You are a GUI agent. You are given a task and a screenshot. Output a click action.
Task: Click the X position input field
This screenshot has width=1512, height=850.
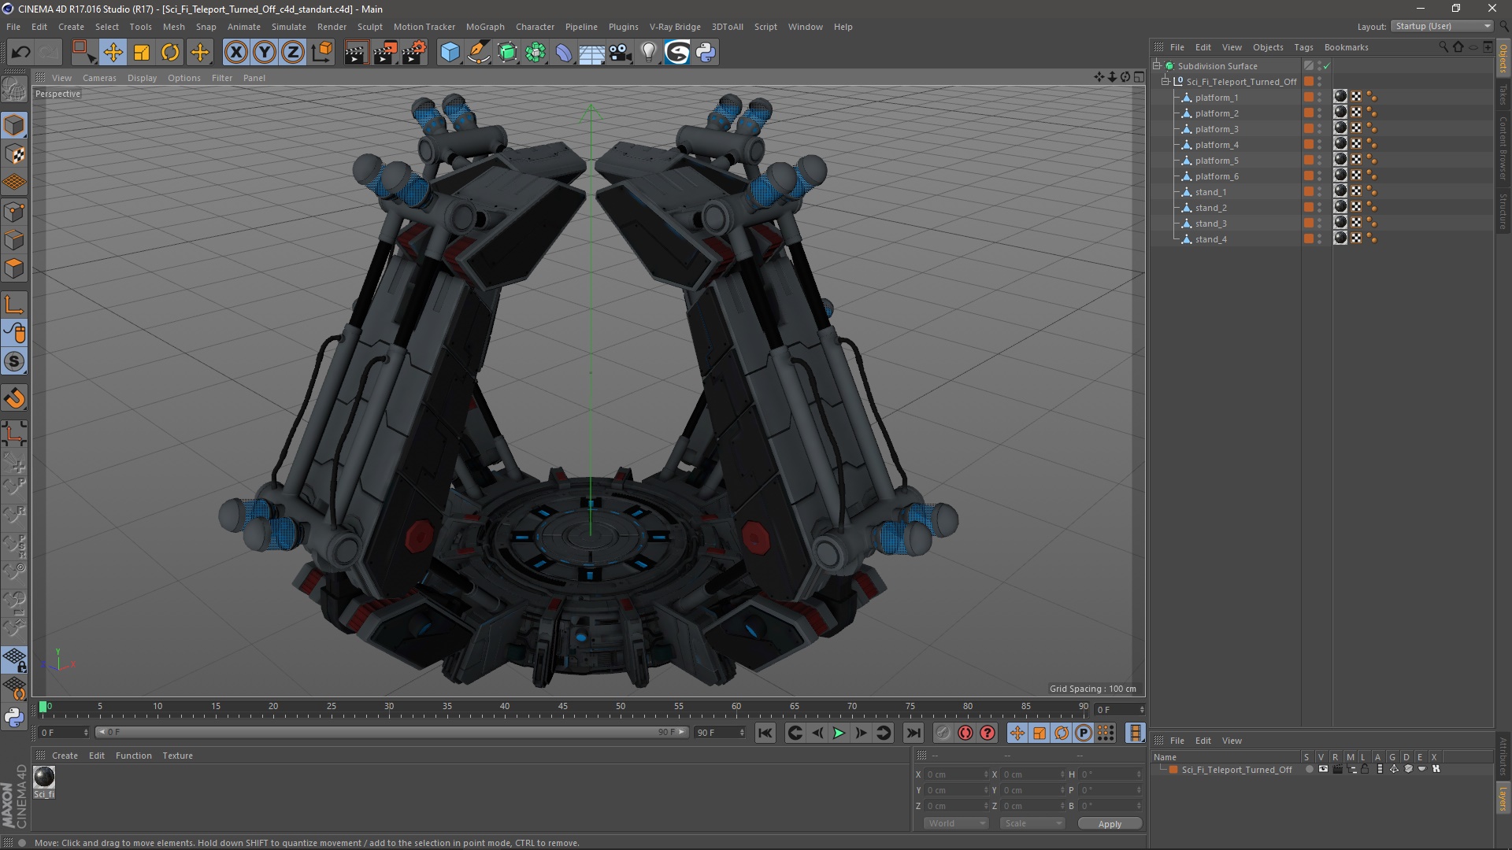(x=956, y=774)
